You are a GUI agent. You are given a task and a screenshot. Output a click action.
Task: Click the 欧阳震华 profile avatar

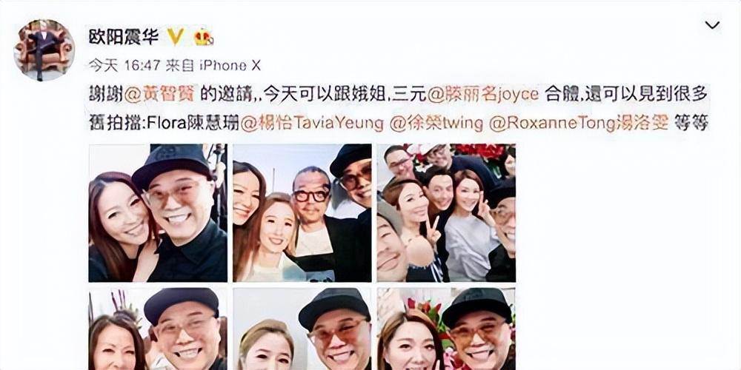44,50
